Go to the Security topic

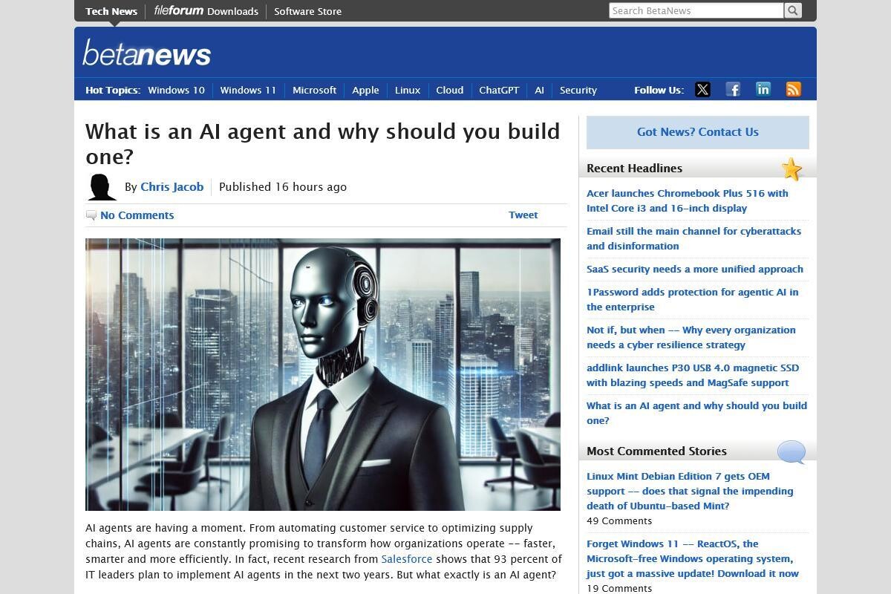click(x=578, y=90)
